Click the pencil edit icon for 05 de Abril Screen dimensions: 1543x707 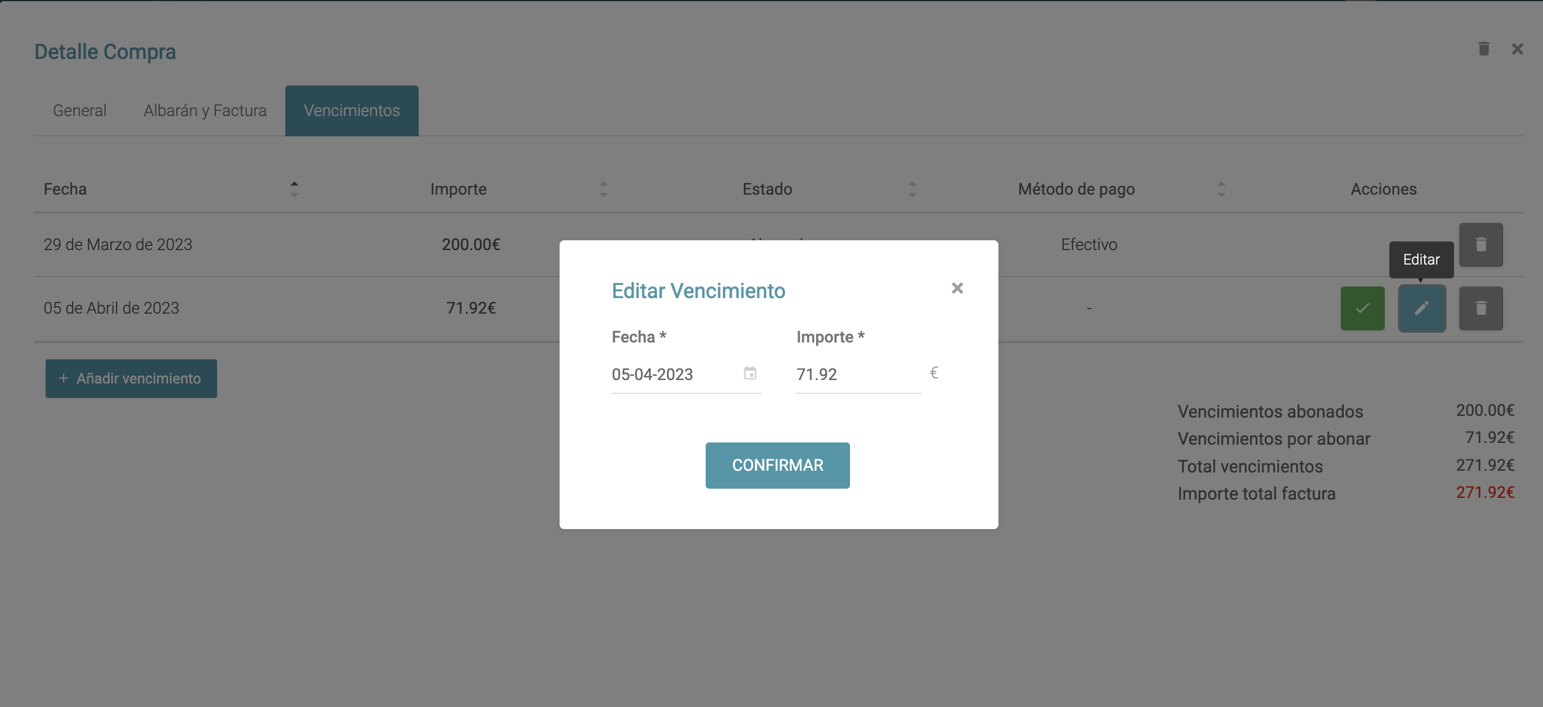coord(1421,308)
